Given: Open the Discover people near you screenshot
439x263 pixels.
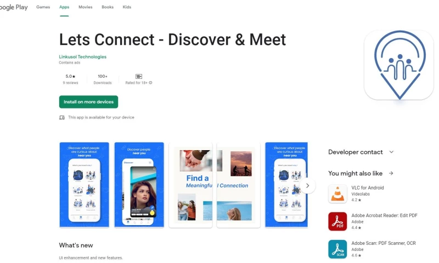Looking at the screenshot, I should click(139, 185).
